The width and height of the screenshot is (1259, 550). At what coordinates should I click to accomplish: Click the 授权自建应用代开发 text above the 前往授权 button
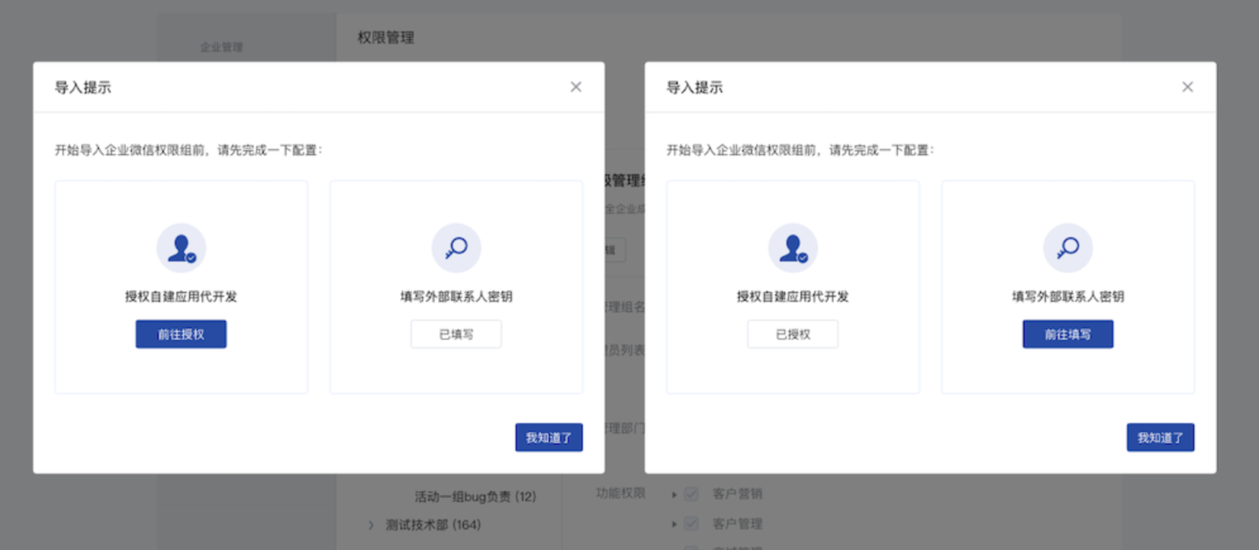tap(182, 296)
